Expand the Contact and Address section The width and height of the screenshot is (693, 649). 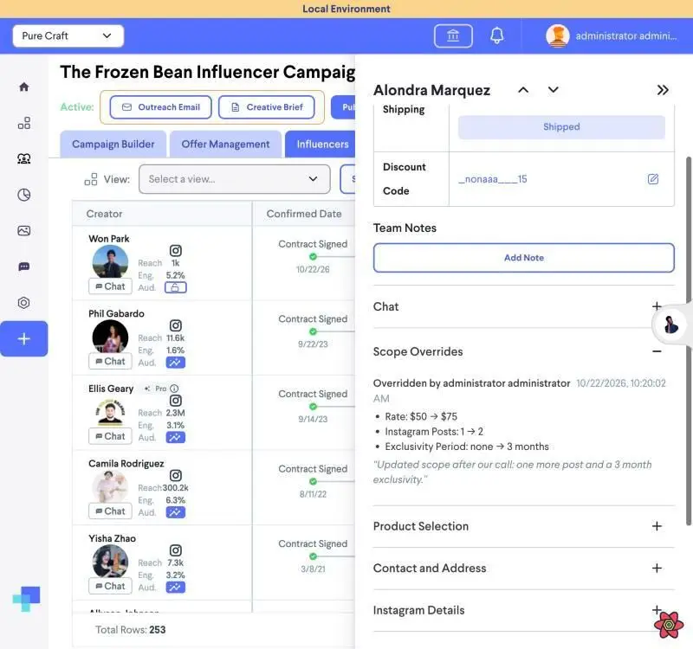click(x=657, y=569)
